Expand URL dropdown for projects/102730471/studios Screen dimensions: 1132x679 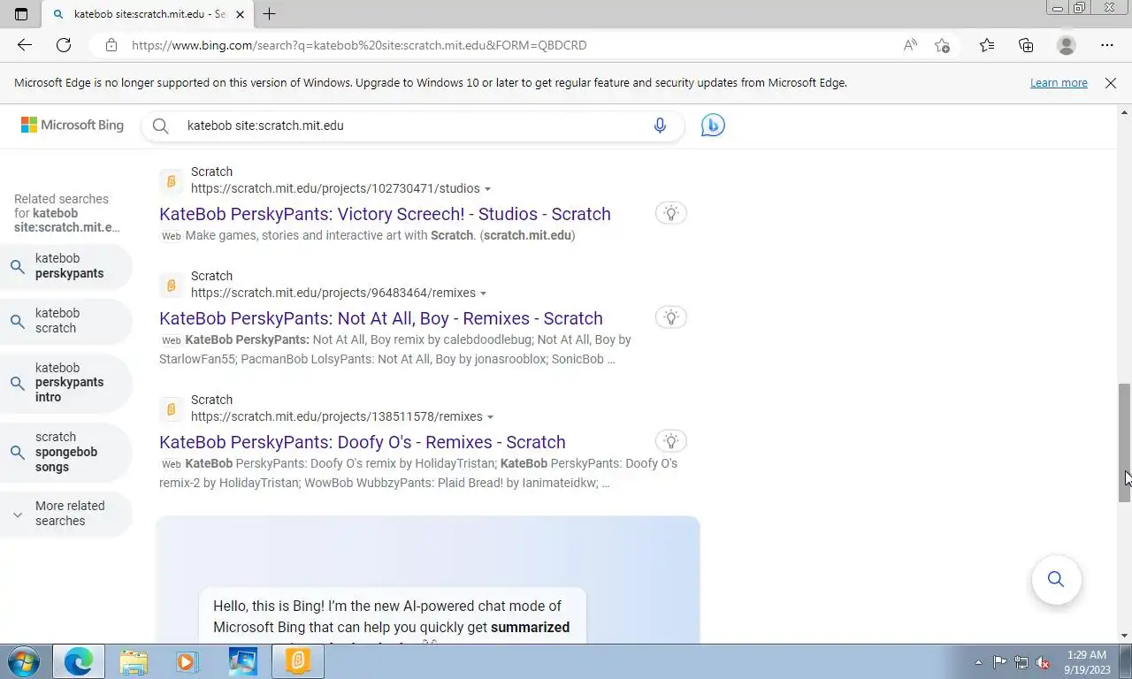487,189
